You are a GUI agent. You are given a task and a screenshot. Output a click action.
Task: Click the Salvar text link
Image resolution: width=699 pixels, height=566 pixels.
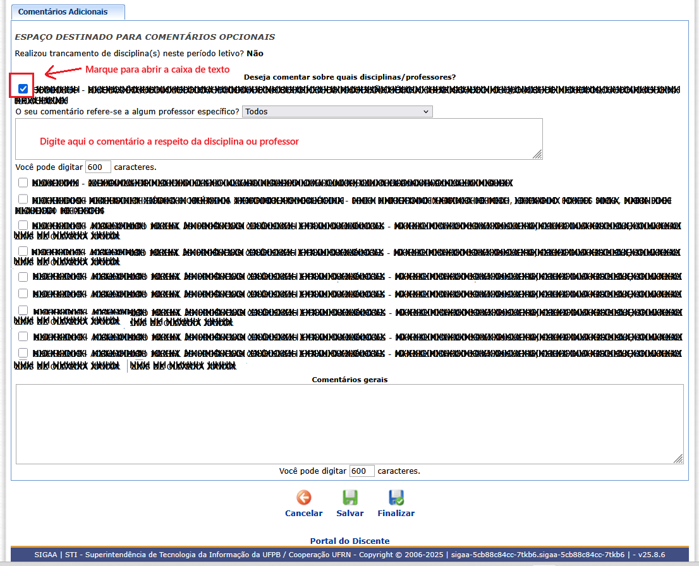click(x=349, y=514)
